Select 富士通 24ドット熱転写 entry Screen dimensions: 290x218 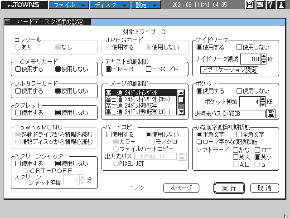141,105
